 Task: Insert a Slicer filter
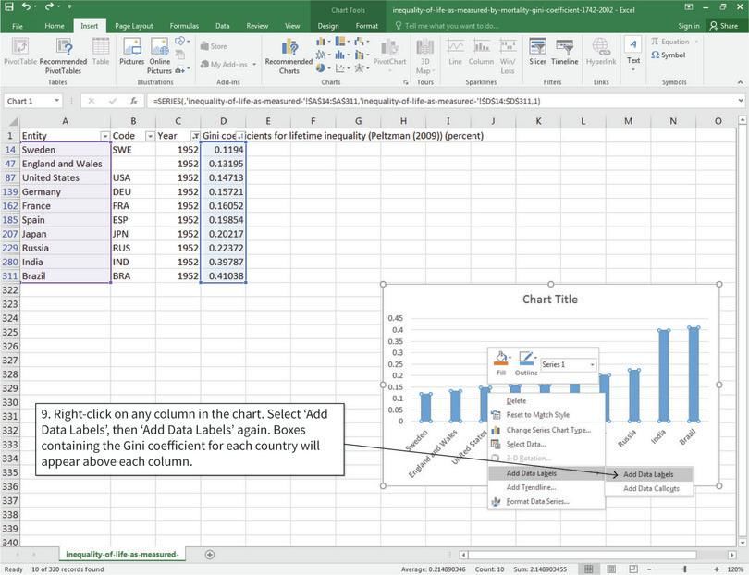[537, 52]
